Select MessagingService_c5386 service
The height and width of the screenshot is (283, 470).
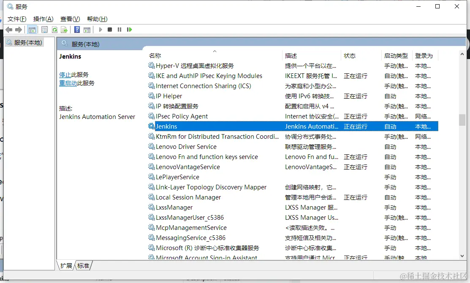190,238
